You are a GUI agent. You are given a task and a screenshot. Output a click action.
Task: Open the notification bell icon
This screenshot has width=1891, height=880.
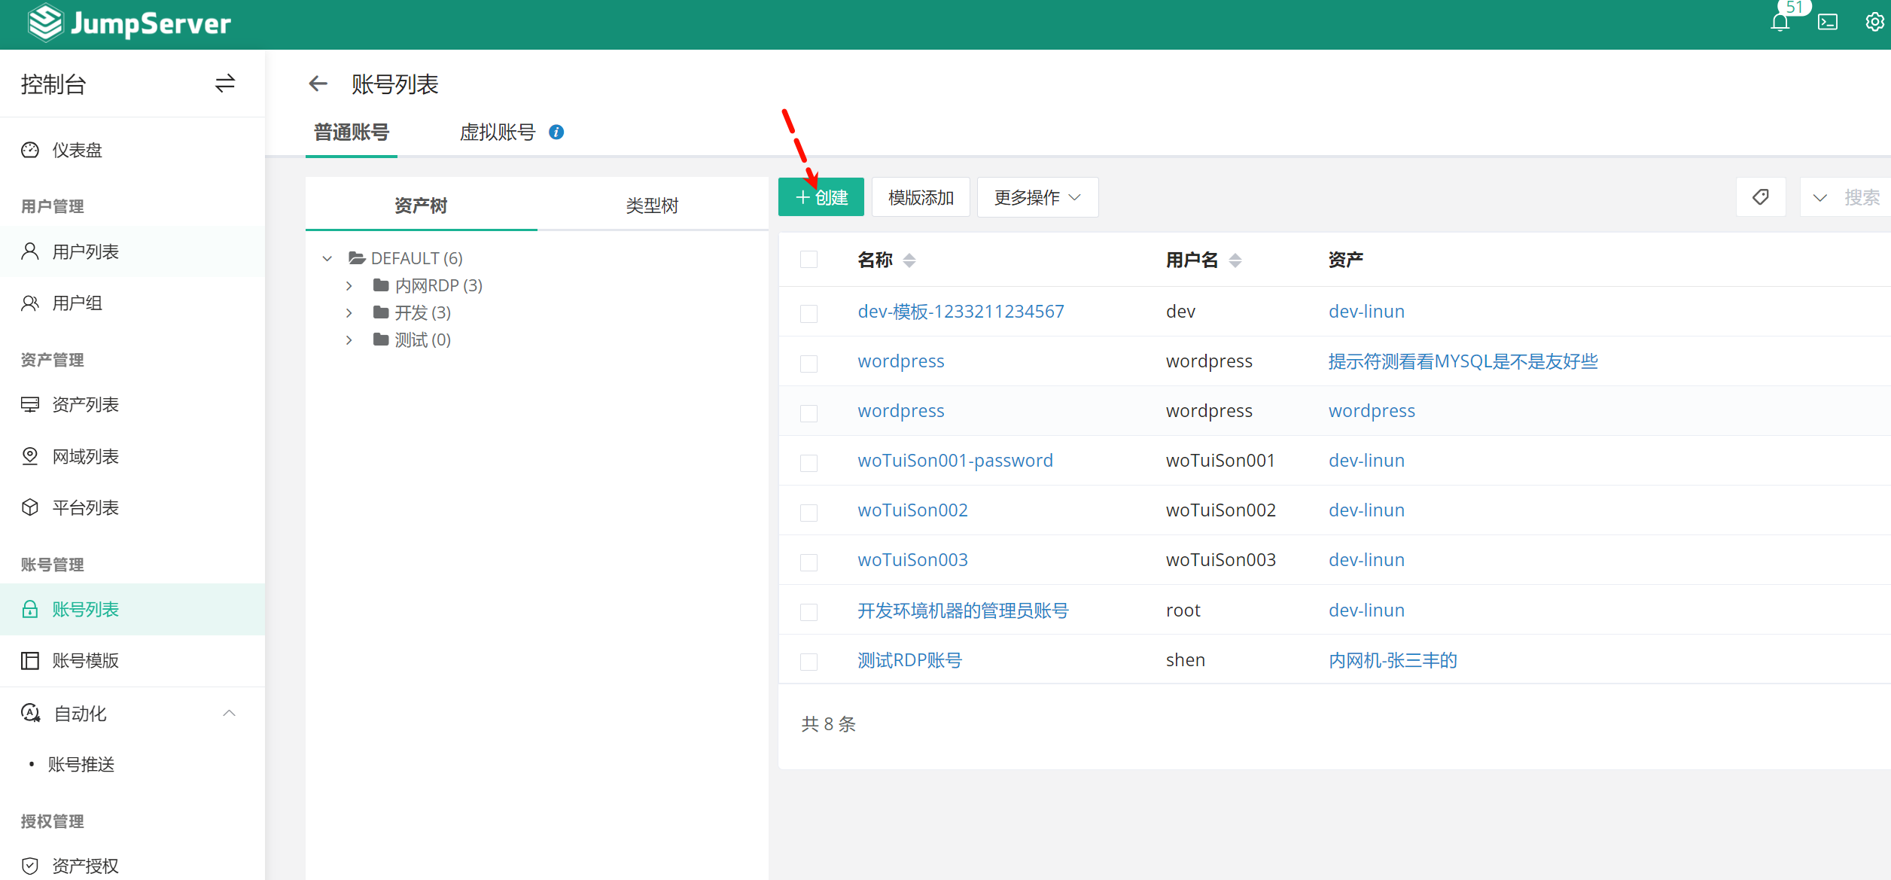(1780, 23)
